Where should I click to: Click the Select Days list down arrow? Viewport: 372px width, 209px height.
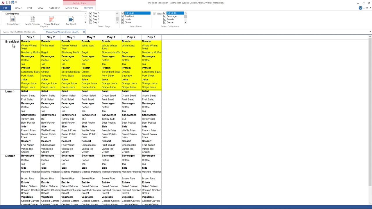pyautogui.click(x=117, y=22)
